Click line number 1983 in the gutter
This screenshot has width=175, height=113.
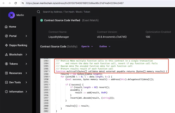[x=46, y=61]
